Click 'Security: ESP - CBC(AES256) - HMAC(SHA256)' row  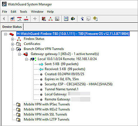coord(78,84)
